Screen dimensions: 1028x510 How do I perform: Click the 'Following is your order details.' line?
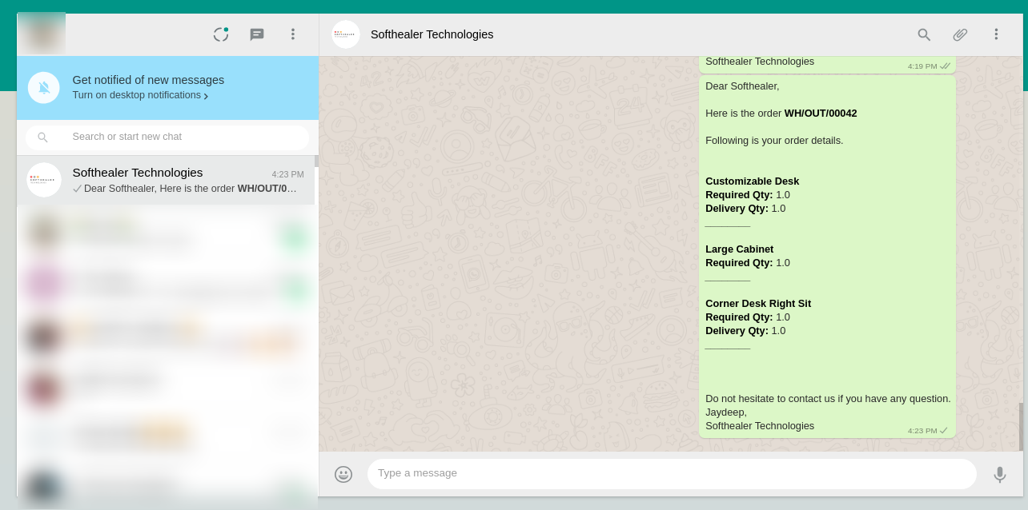(x=774, y=141)
